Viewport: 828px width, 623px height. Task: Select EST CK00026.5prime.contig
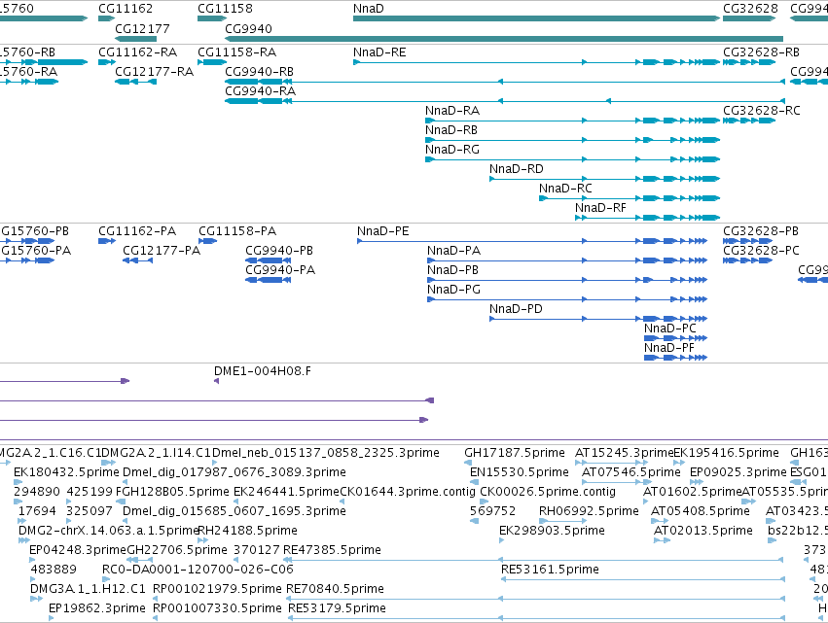click(x=484, y=502)
